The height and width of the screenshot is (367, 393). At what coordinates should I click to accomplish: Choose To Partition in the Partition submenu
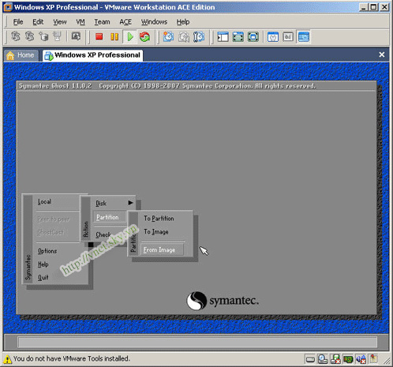click(159, 219)
